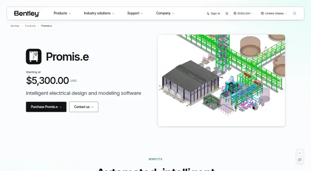This screenshot has width=311, height=171.
Task: Open the Support dropdown
Action: [135, 13]
